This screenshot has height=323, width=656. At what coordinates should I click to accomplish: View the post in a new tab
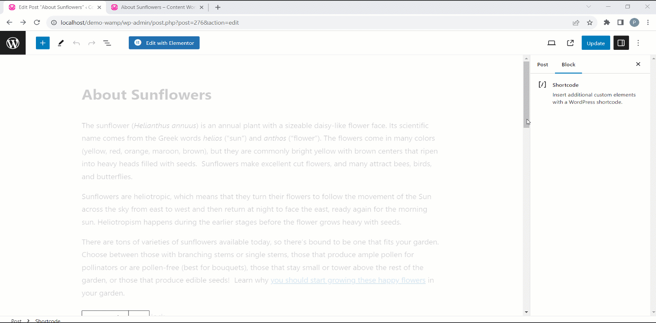(570, 43)
